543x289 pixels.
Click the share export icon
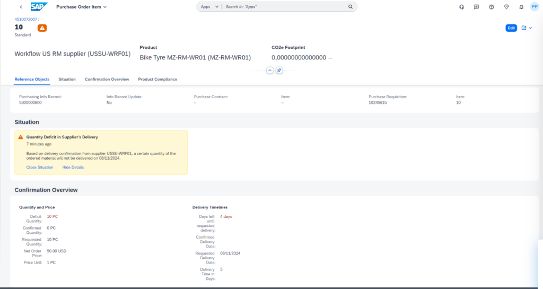click(x=524, y=28)
